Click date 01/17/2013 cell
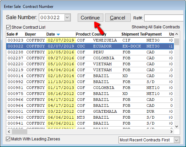 click(x=61, y=88)
